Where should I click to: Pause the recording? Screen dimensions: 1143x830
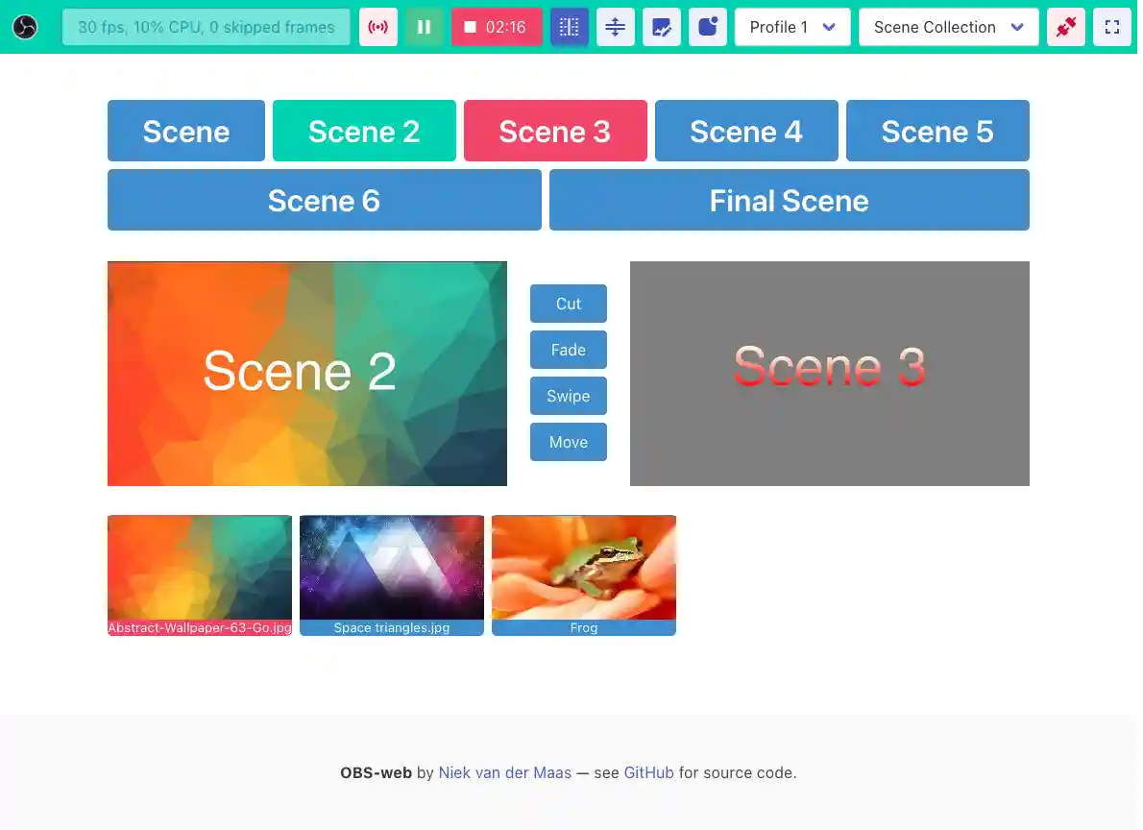[x=425, y=27]
